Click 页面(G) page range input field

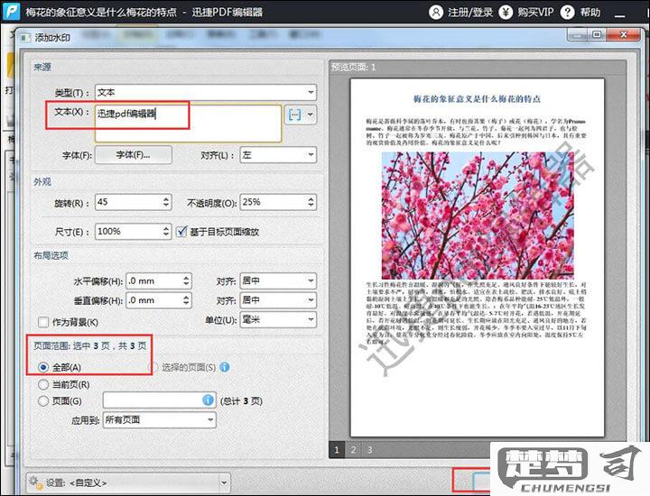pyautogui.click(x=159, y=400)
